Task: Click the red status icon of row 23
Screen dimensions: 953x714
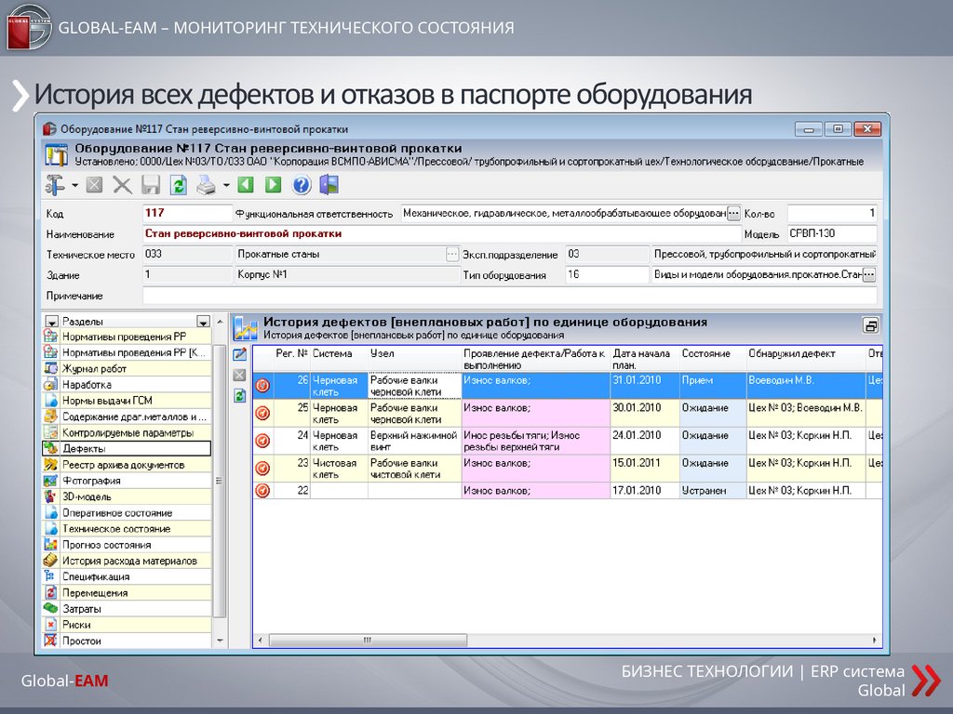Action: 262,469
